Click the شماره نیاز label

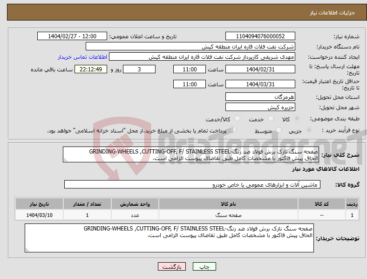tap(347, 36)
